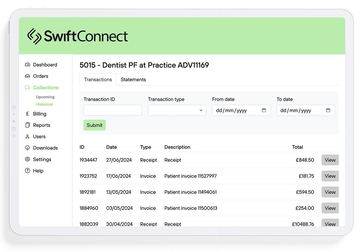This screenshot has width=361, height=252.
Task: Open the Transaction type dropdown
Action: 177,110
